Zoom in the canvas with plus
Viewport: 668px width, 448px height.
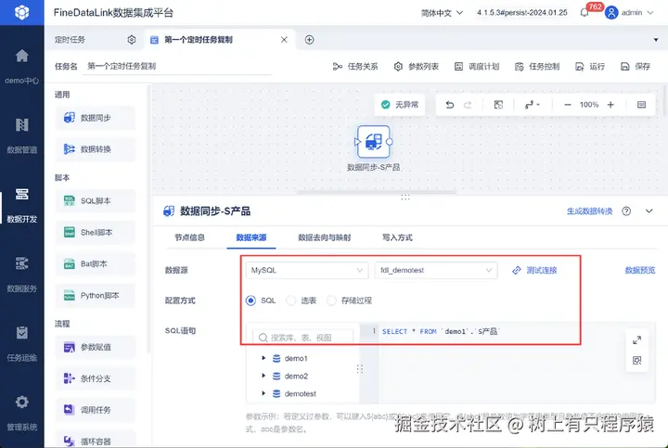[x=610, y=105]
